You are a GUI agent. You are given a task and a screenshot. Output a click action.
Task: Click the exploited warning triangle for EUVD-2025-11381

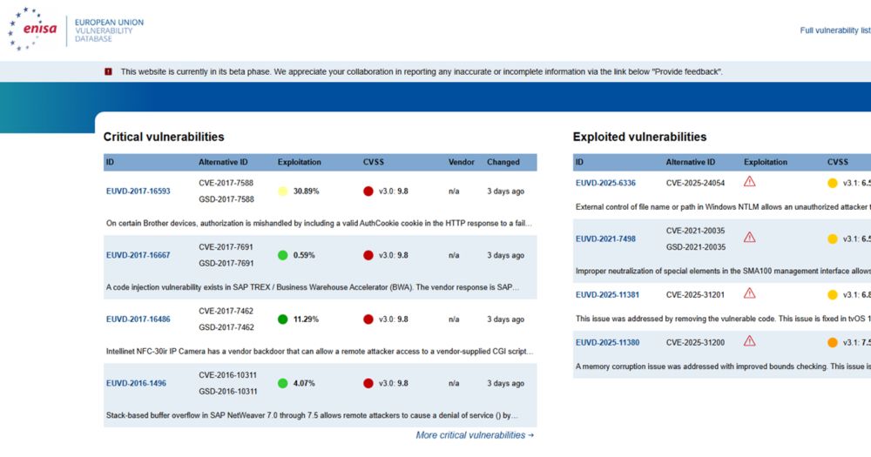pyautogui.click(x=749, y=293)
